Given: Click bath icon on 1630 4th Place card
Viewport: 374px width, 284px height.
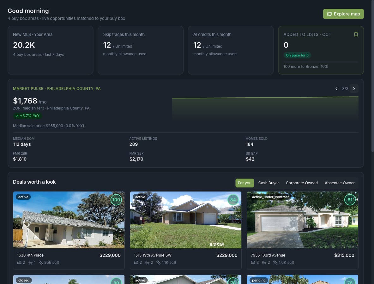Looking at the screenshot, I should (30, 262).
